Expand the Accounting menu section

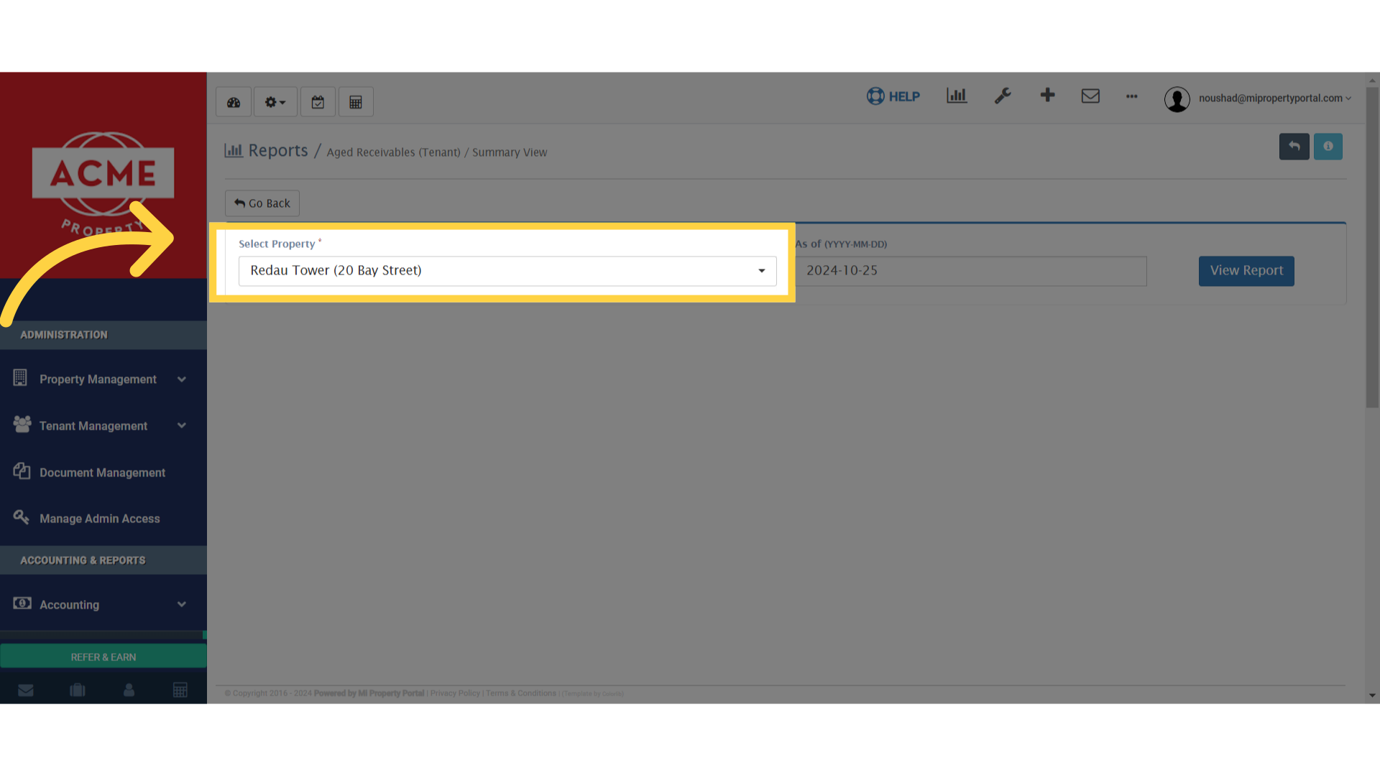[x=101, y=605]
